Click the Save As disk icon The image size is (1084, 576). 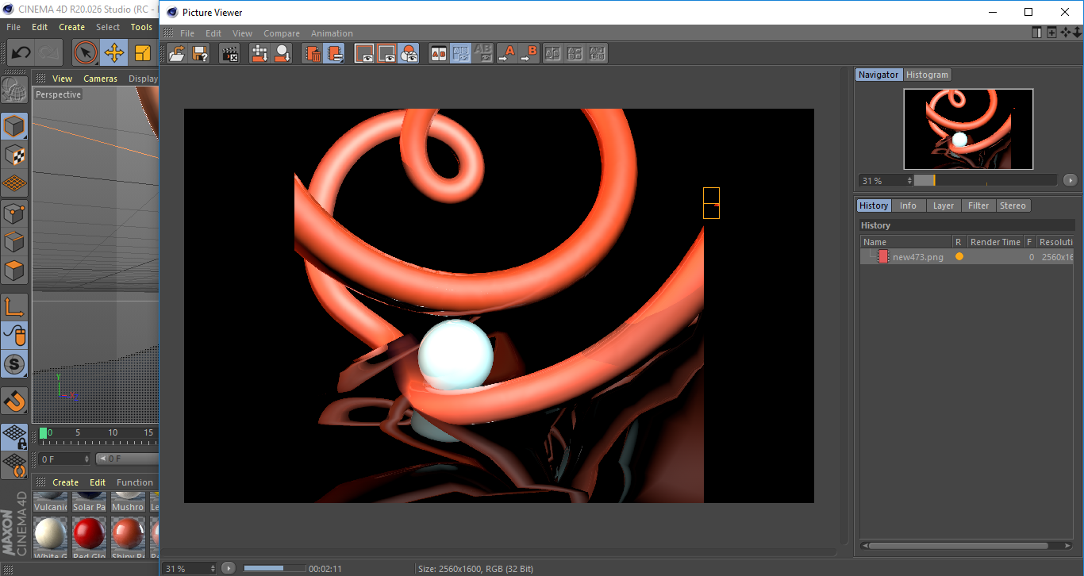pos(201,54)
